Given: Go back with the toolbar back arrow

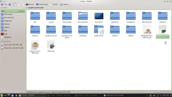Looking at the screenshot, I should pos(2,4).
